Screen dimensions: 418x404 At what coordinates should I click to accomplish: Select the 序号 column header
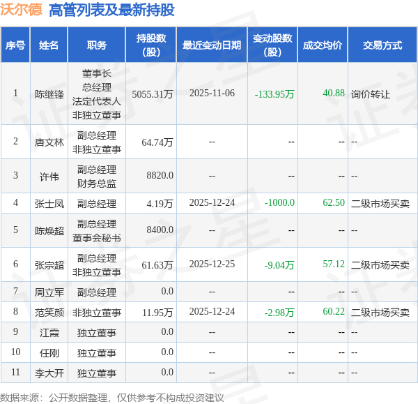pyautogui.click(x=15, y=45)
